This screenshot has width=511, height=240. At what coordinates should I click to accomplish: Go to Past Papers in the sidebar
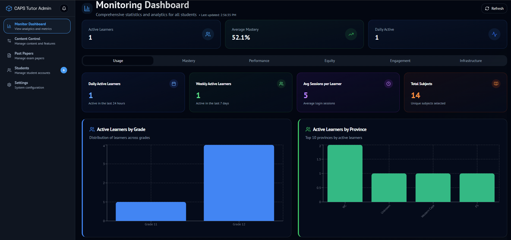point(29,55)
